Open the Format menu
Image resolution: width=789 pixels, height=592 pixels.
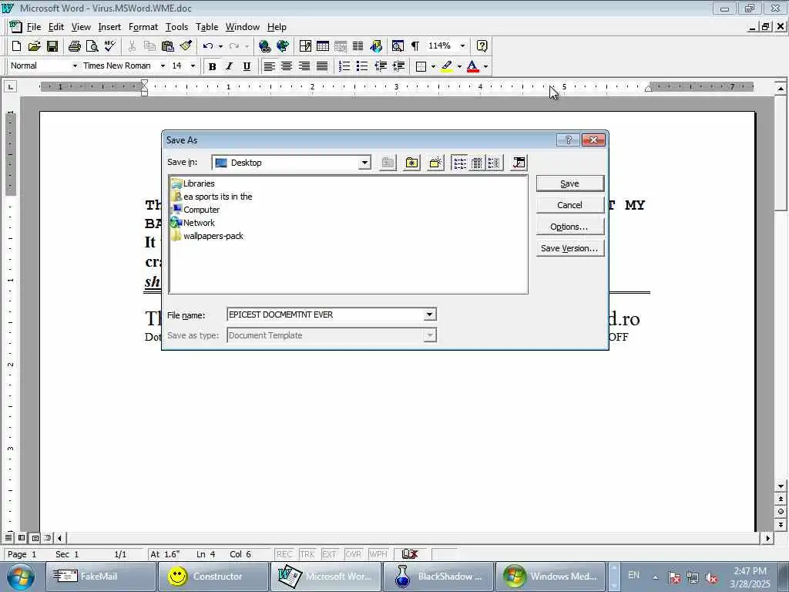143,27
